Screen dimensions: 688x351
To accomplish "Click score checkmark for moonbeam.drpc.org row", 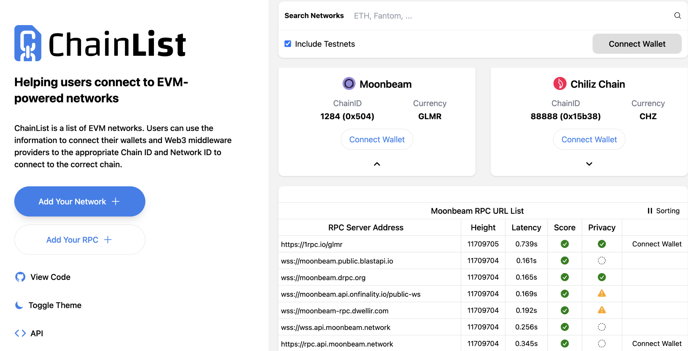I will click(564, 277).
